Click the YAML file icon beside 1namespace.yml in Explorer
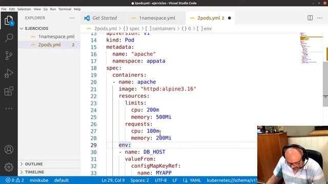The width and height of the screenshot is (328, 184). (x=33, y=37)
